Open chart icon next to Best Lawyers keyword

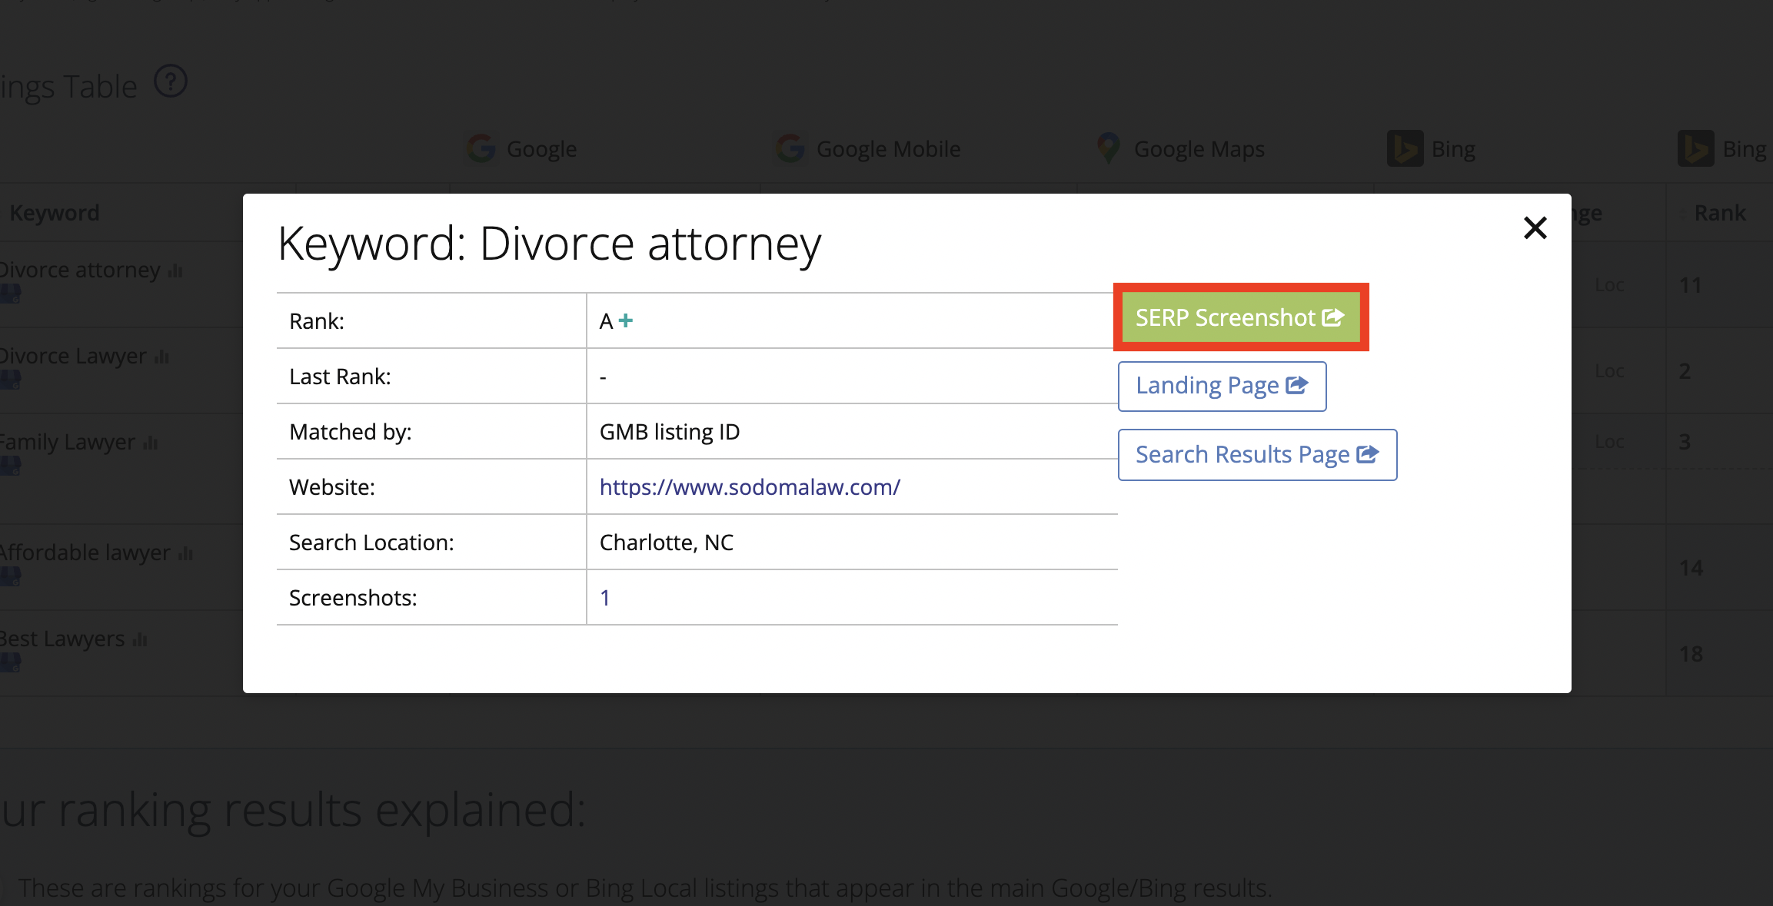tap(139, 639)
